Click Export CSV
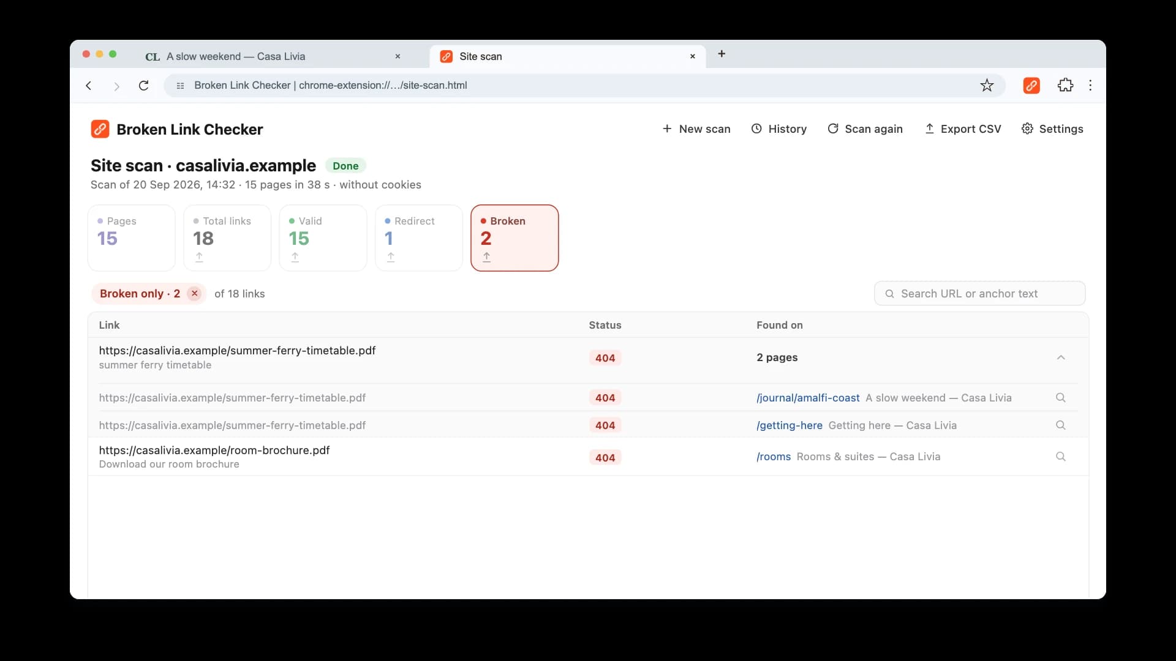The height and width of the screenshot is (661, 1176). click(x=963, y=129)
